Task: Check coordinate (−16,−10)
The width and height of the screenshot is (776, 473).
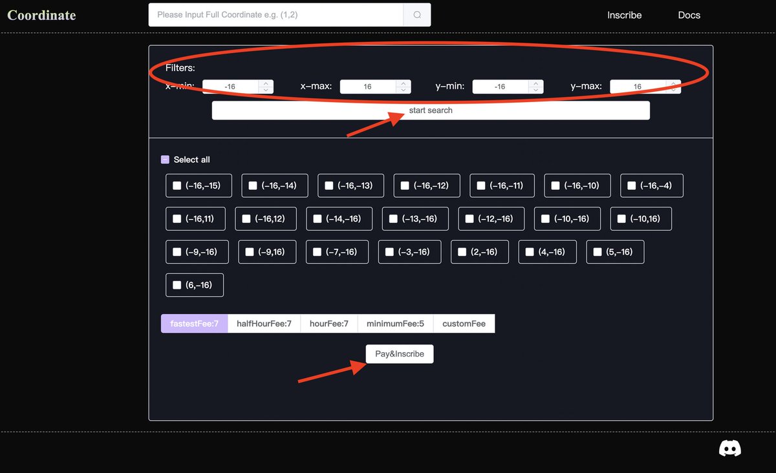Action: (555, 185)
